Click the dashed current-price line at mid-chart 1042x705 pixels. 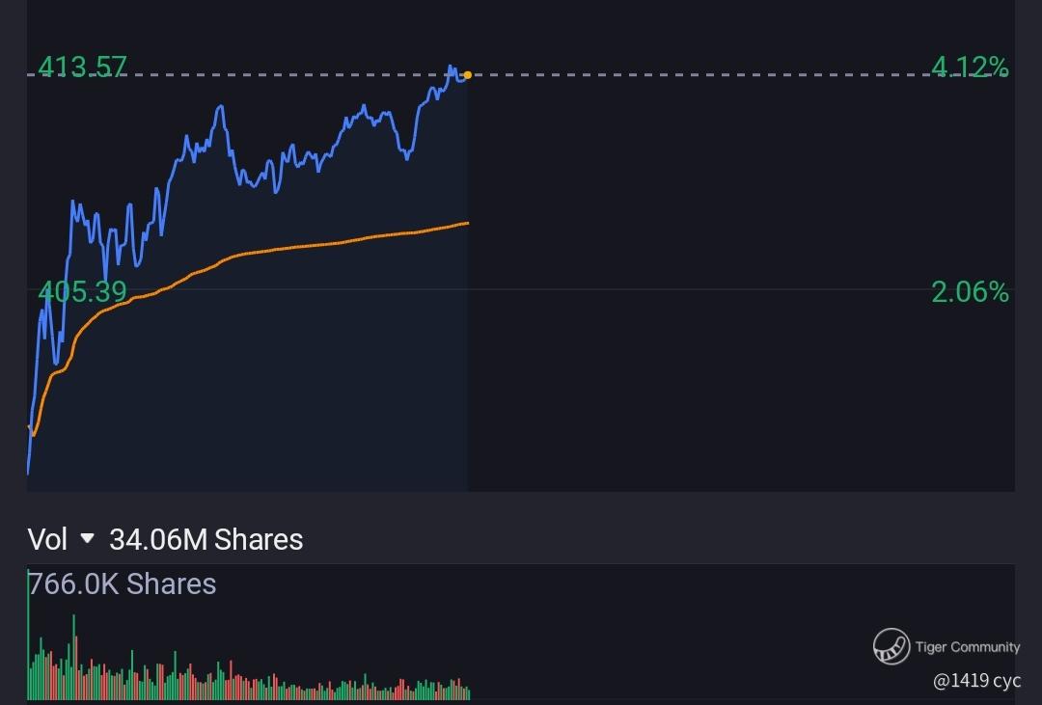coord(695,74)
